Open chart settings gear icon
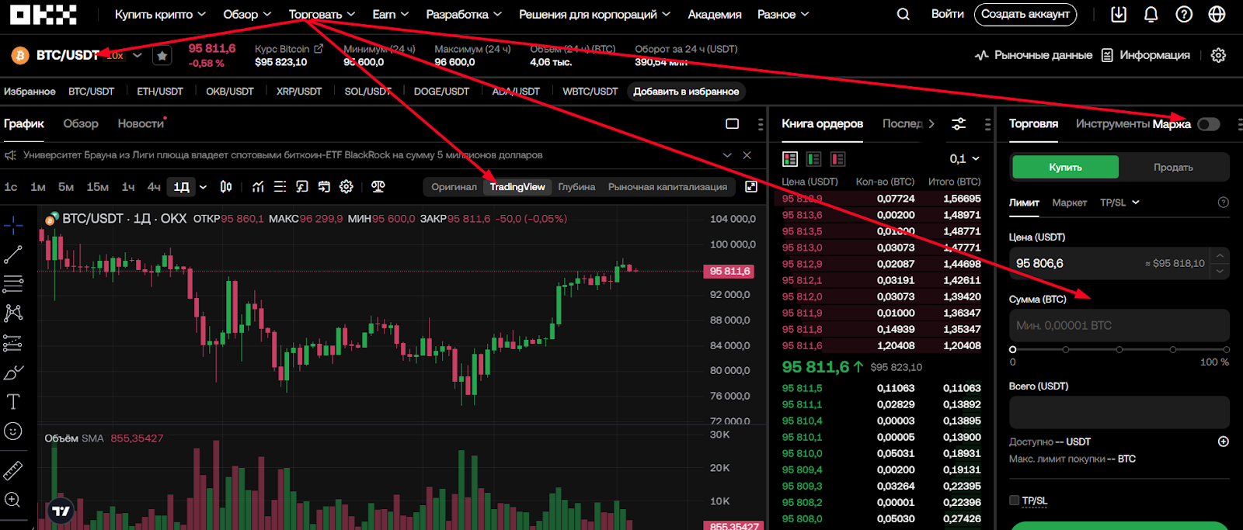The width and height of the screenshot is (1243, 530). 346,187
